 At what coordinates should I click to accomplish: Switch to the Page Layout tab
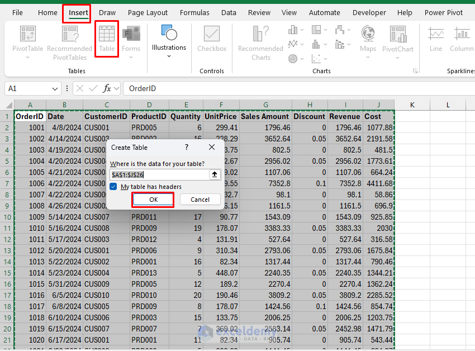pyautogui.click(x=148, y=12)
